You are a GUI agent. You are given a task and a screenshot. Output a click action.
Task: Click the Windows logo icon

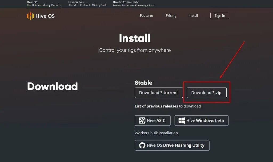coord(182,121)
